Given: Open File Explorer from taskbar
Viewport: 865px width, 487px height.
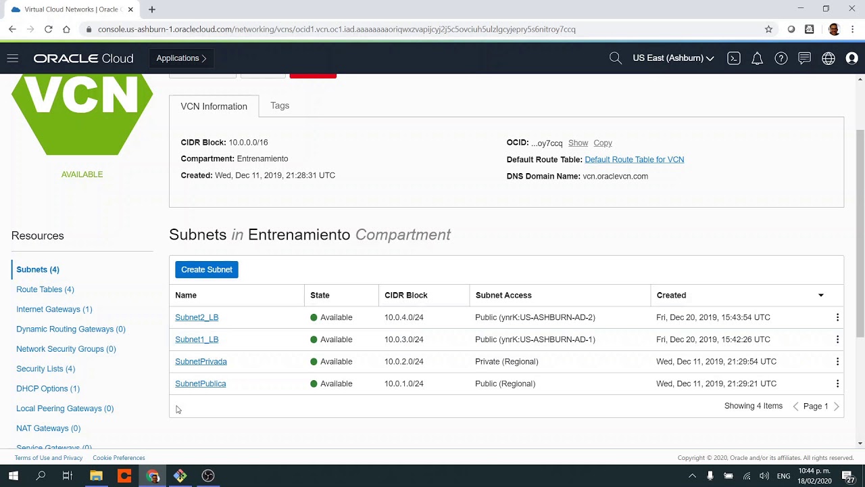Looking at the screenshot, I should [96, 476].
